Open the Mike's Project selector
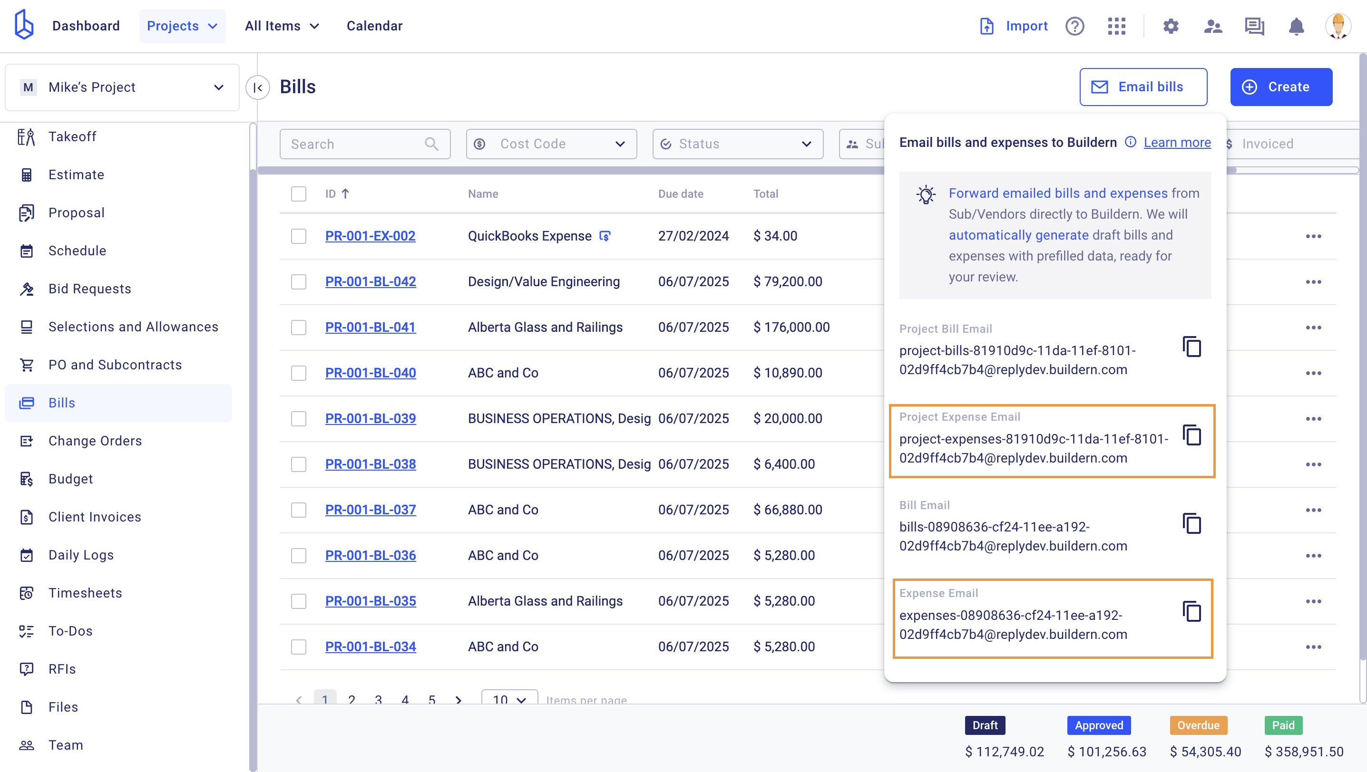1367x772 pixels. pyautogui.click(x=122, y=87)
